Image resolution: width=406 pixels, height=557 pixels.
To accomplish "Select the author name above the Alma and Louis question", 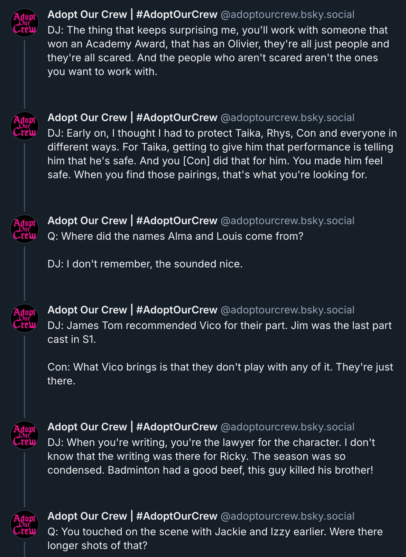I will 132,221.
